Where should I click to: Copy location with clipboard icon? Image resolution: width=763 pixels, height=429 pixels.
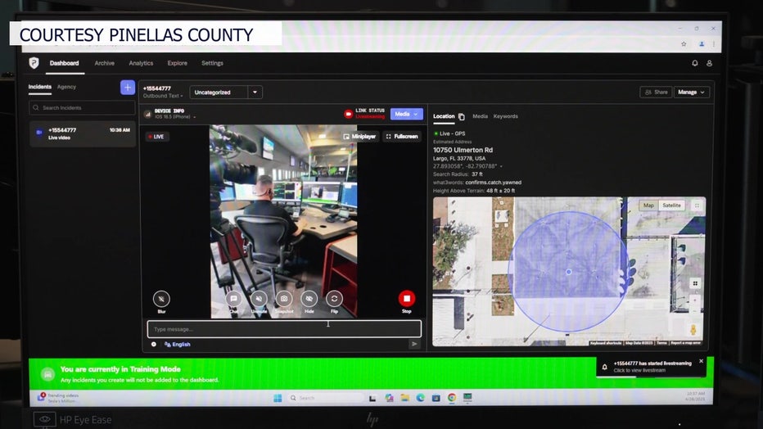(x=461, y=117)
